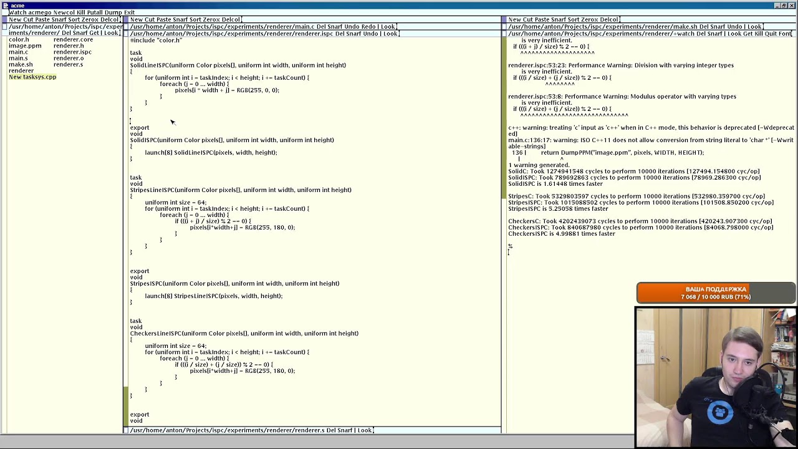Click Undo in the main.c window tag
Screen dimensions: 798x449
352,27
